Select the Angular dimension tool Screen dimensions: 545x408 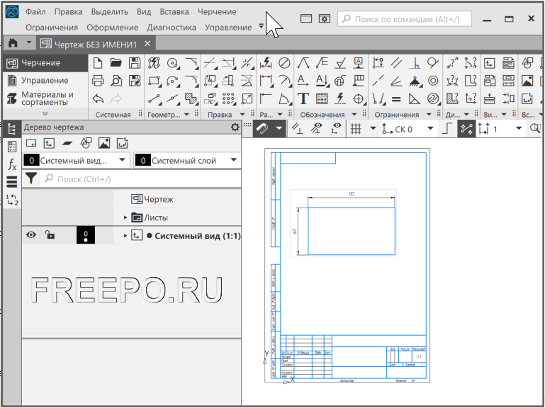285,99
